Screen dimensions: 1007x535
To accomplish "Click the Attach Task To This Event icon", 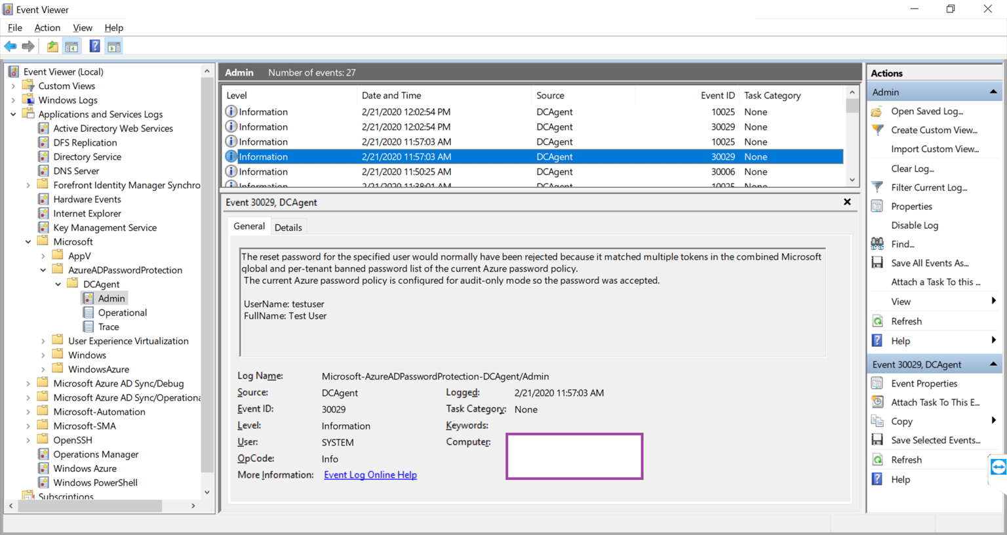I will 877,402.
